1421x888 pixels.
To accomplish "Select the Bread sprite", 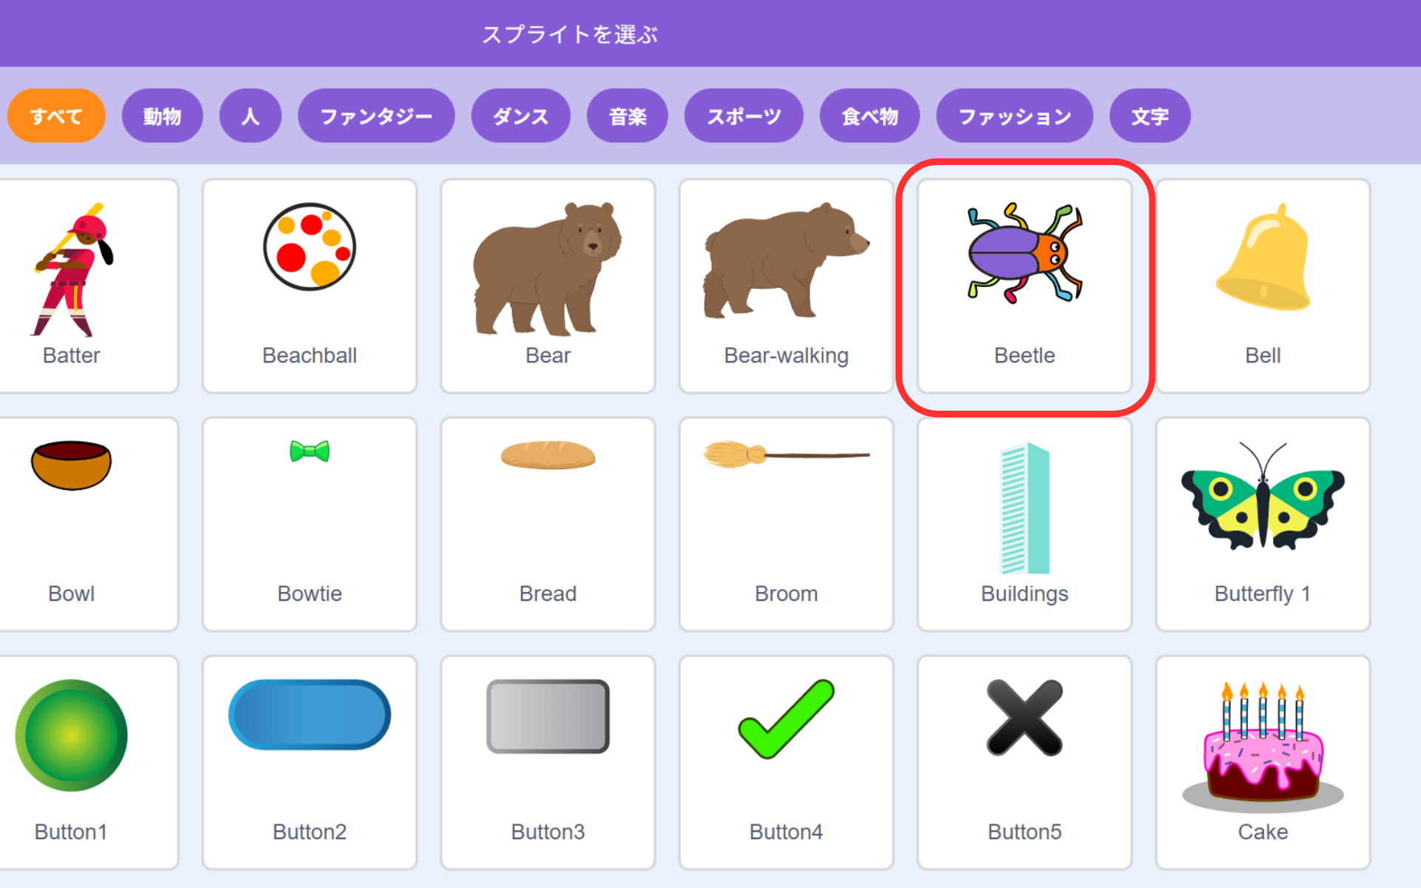I will 548,525.
